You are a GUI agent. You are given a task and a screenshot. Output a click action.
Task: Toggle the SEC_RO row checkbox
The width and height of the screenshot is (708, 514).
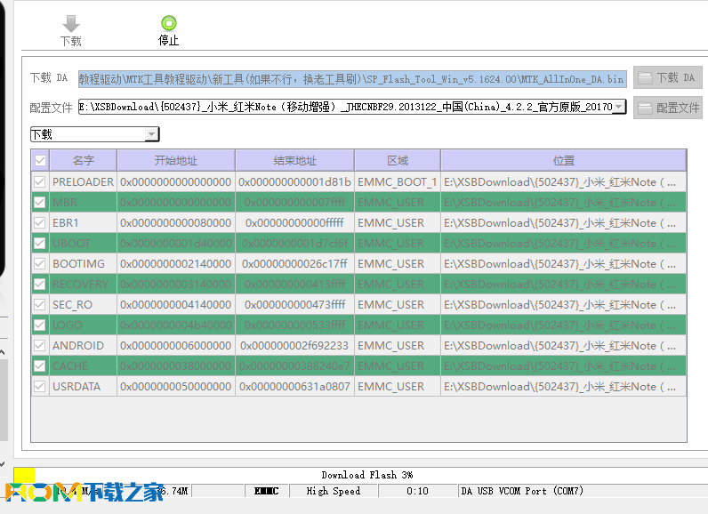(40, 305)
